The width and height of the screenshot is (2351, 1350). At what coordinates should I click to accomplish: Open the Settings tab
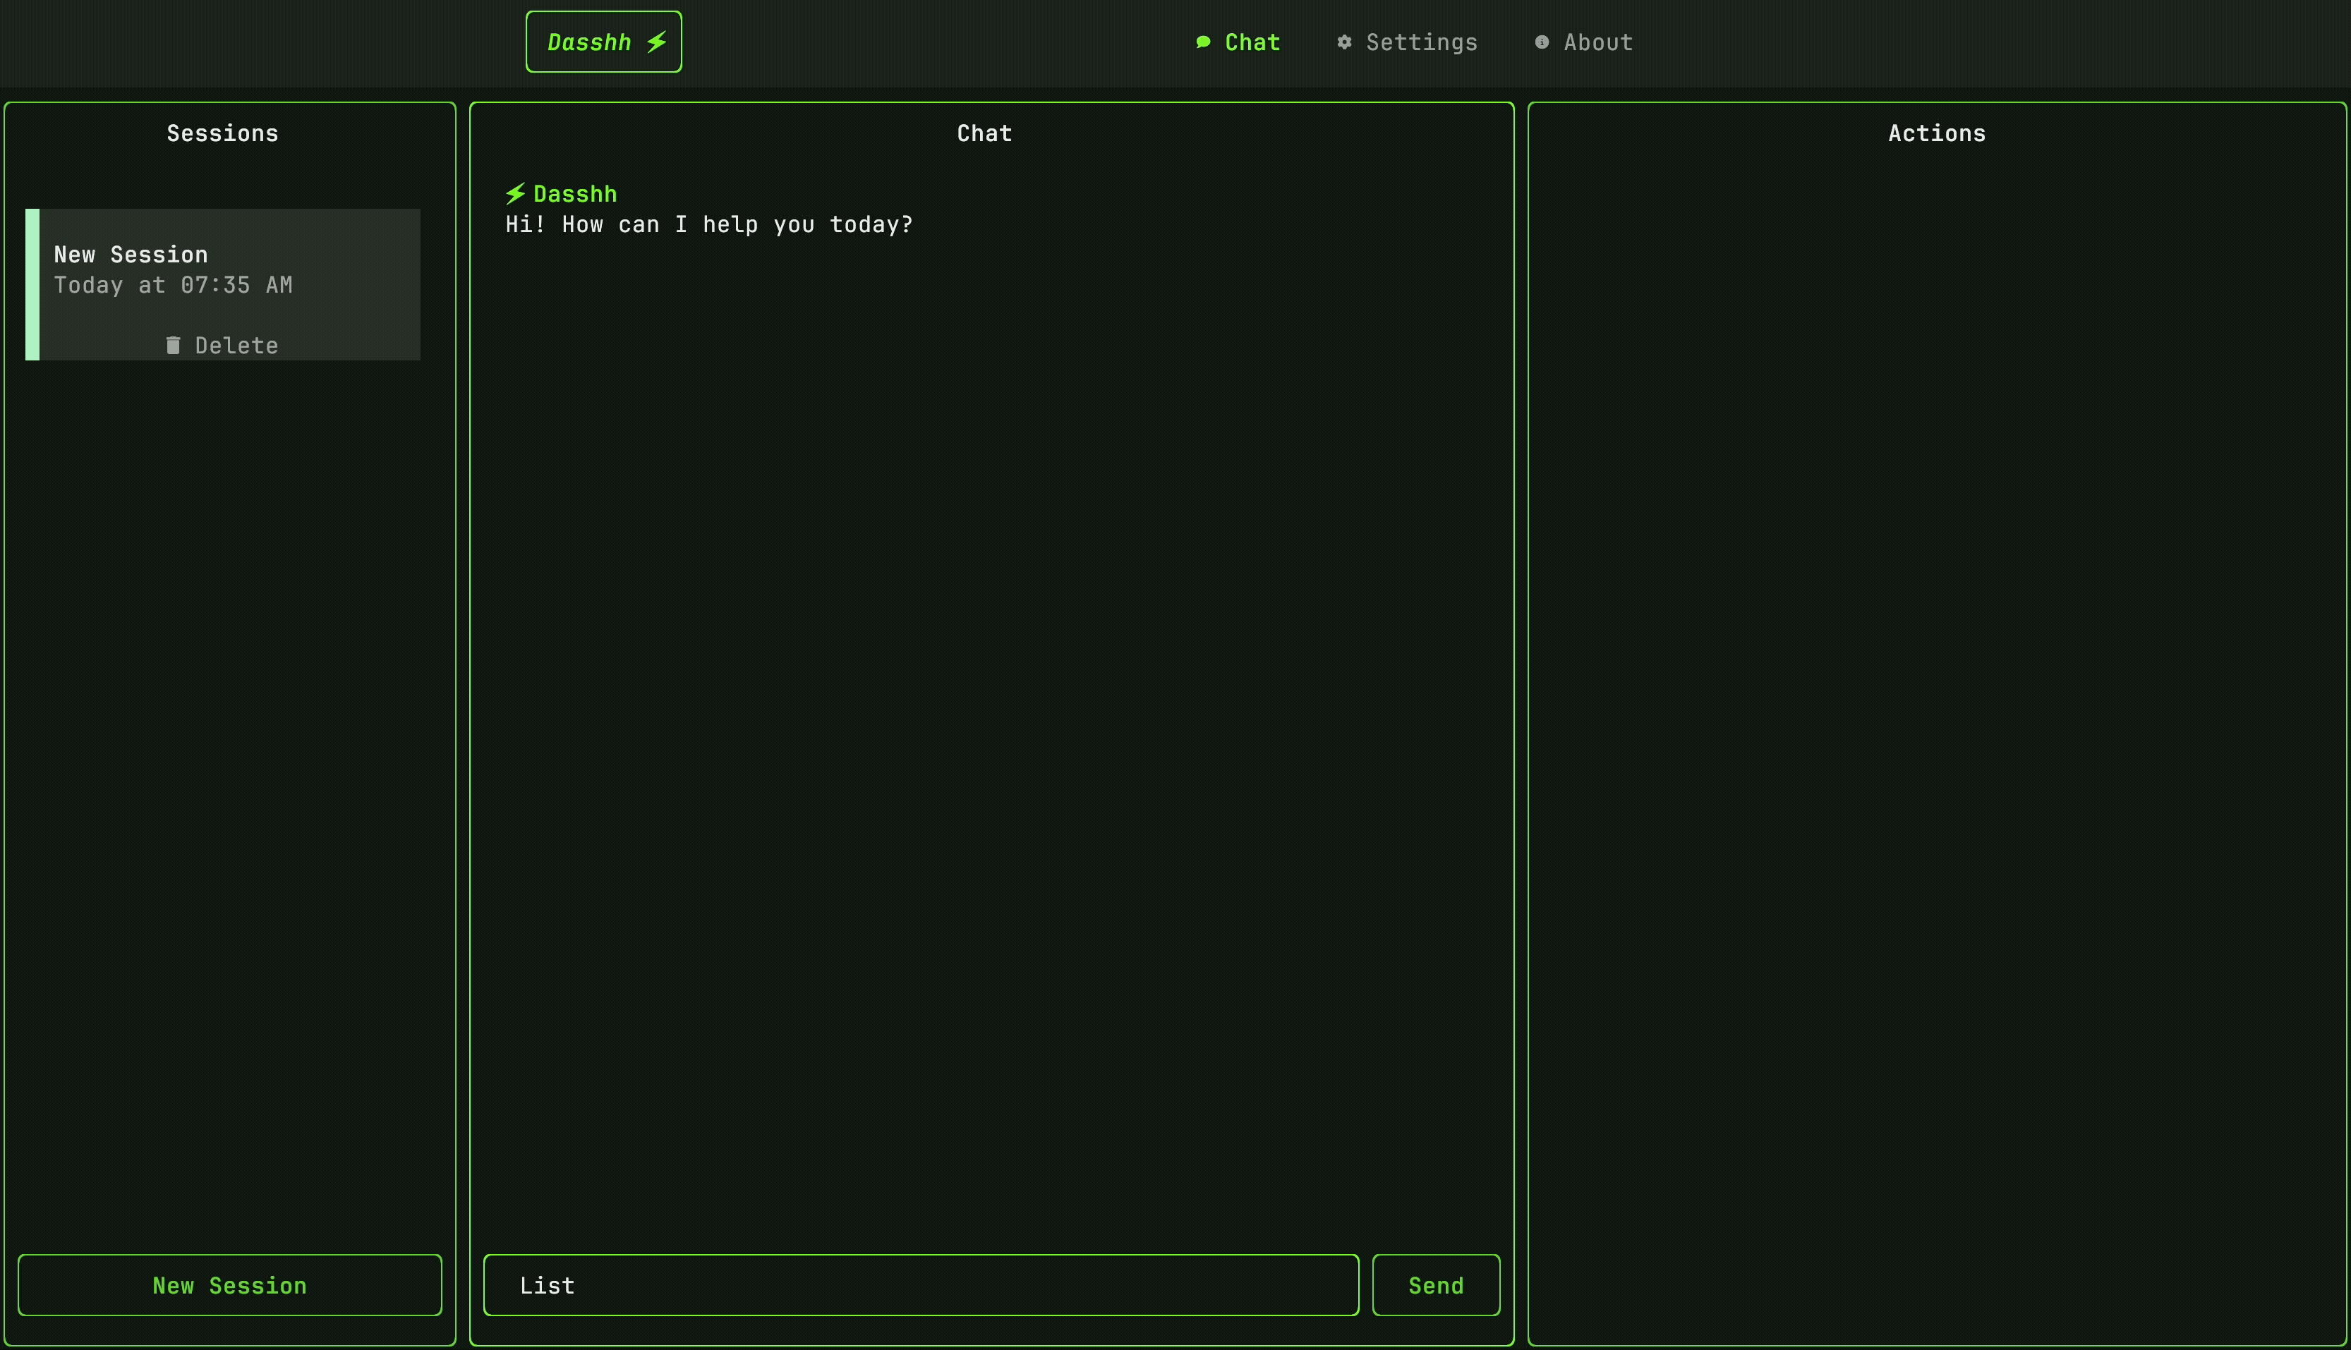1408,42
